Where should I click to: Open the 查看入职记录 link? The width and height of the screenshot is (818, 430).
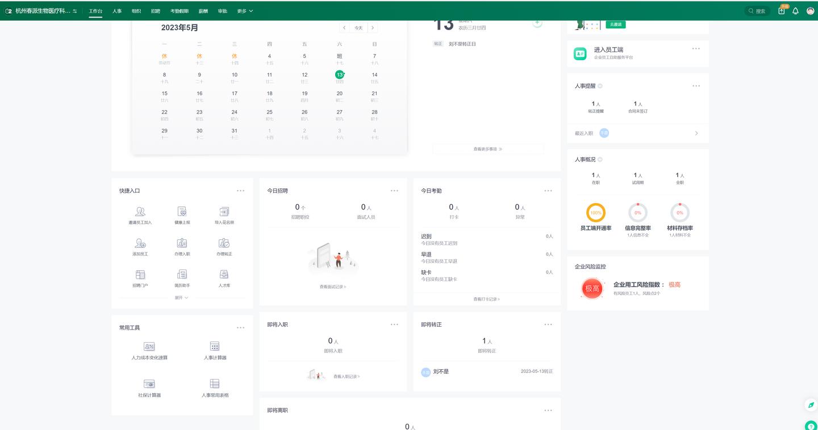[x=347, y=377]
